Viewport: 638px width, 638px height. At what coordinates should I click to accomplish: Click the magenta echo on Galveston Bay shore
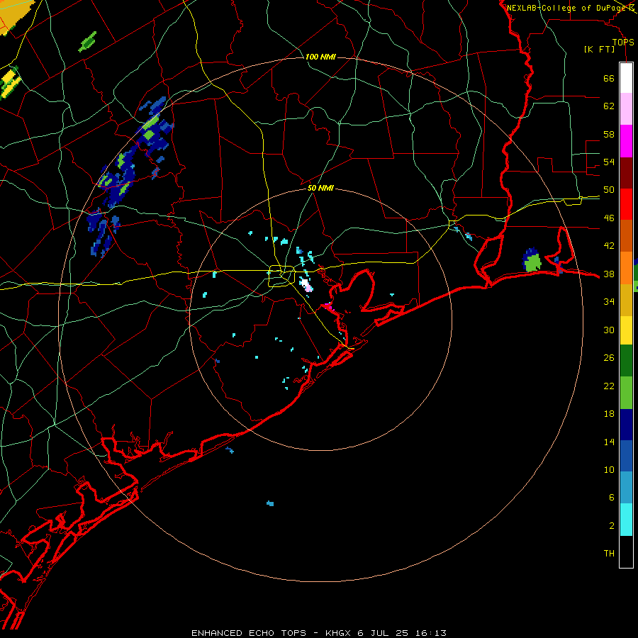point(329,306)
